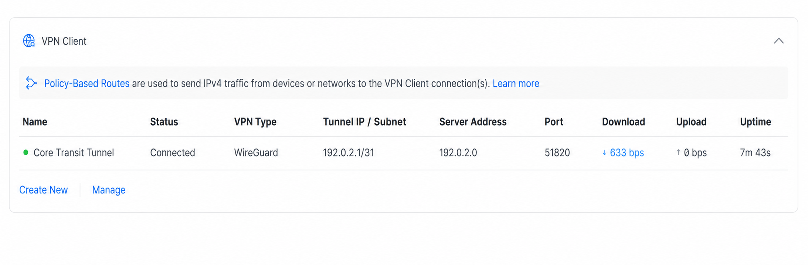Select the Core Transit Tunnel row
Viewport: 808px width, 265px height.
click(404, 153)
